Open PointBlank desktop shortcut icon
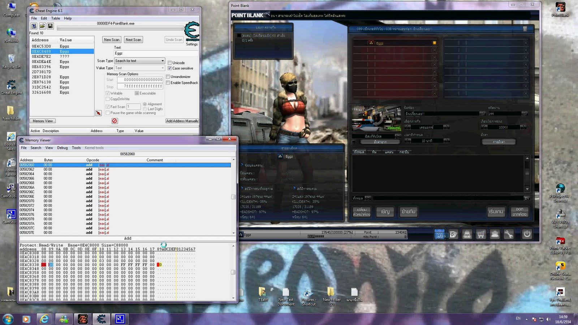 (x=560, y=10)
